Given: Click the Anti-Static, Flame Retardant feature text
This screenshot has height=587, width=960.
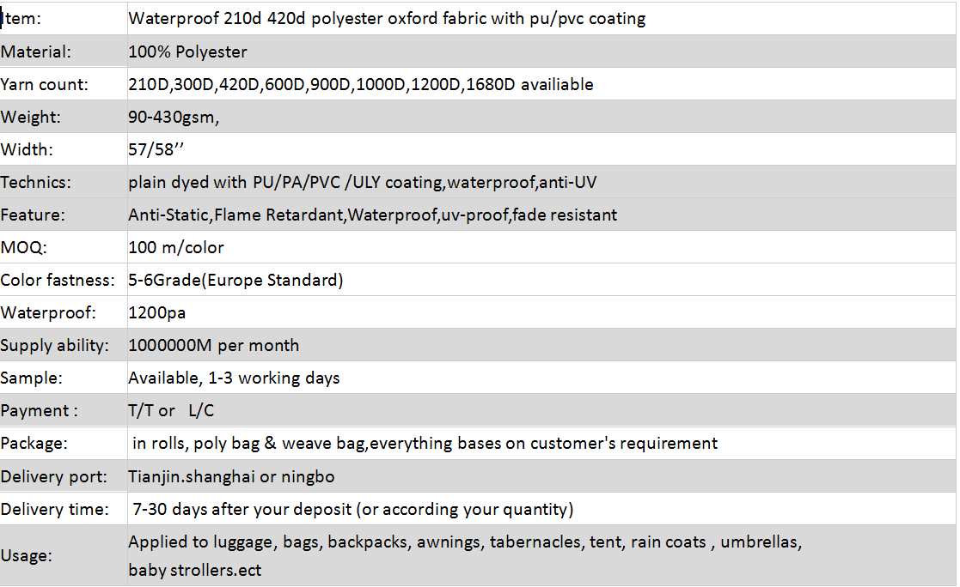Looking at the screenshot, I should click(372, 215).
